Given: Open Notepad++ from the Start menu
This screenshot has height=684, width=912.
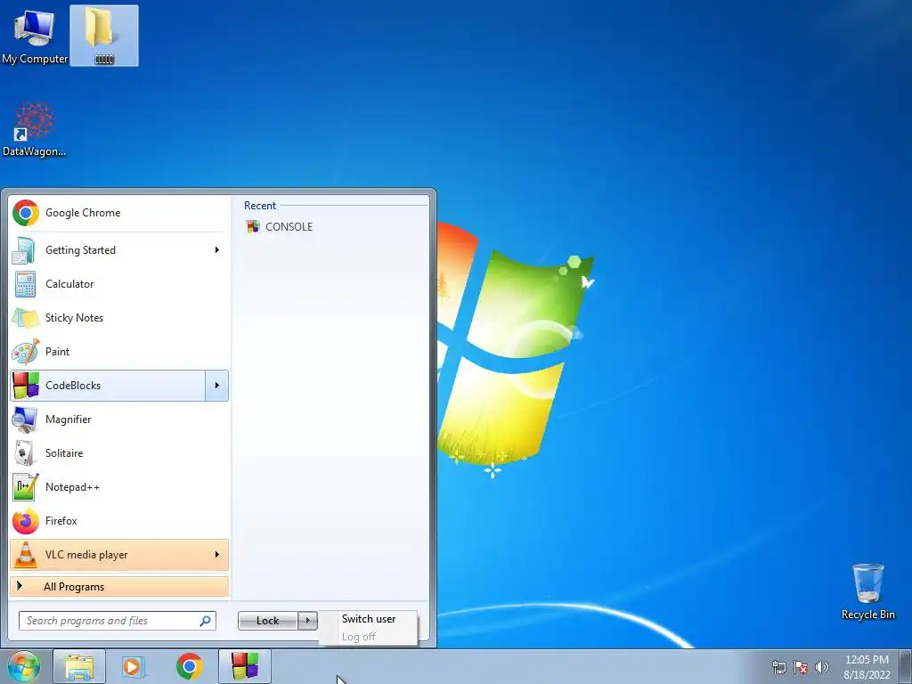Looking at the screenshot, I should point(119,487).
